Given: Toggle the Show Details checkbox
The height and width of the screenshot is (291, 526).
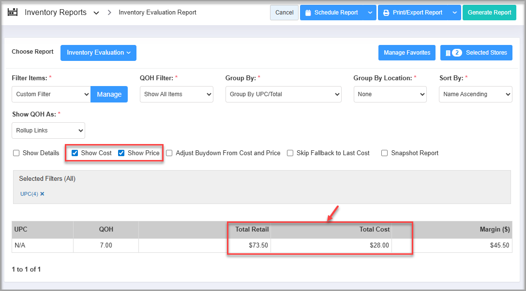Looking at the screenshot, I should coord(16,153).
